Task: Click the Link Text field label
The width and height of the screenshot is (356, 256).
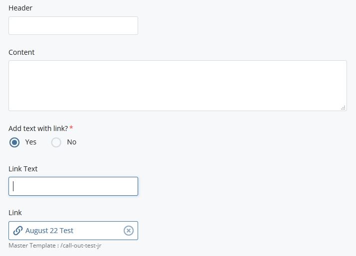Action: coord(23,169)
